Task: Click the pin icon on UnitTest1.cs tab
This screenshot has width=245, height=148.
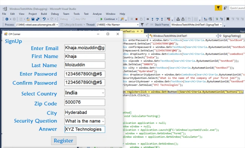Action: click(x=138, y=31)
